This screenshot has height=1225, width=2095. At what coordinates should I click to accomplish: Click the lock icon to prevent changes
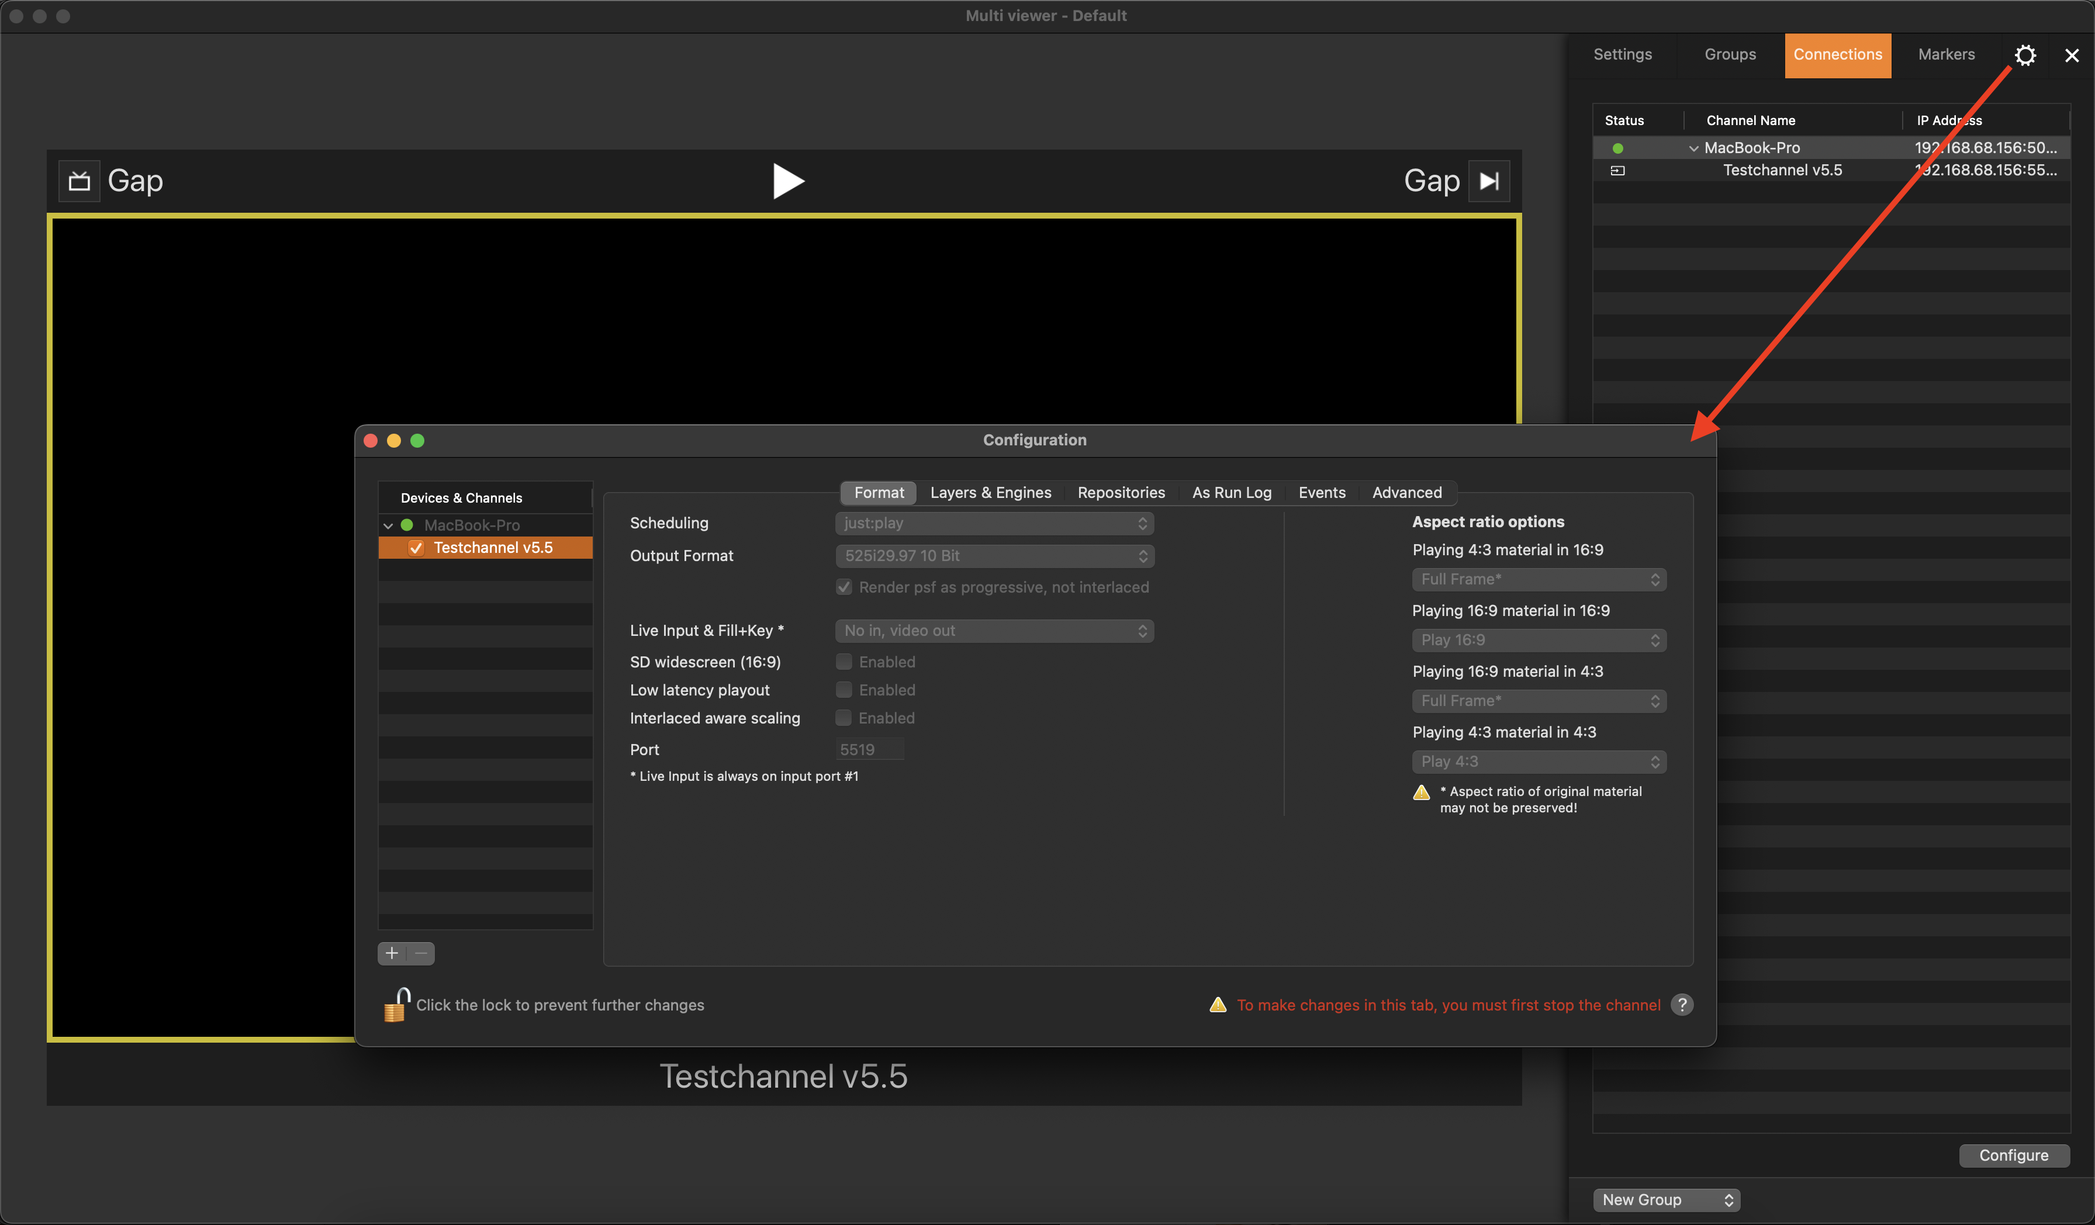(x=396, y=1004)
